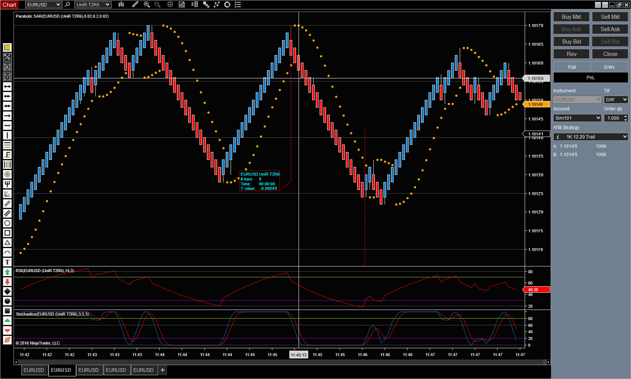Viewport: 631px width, 379px height.
Task: Click the Parabolic SAR indicator label
Action: pyautogui.click(x=62, y=16)
